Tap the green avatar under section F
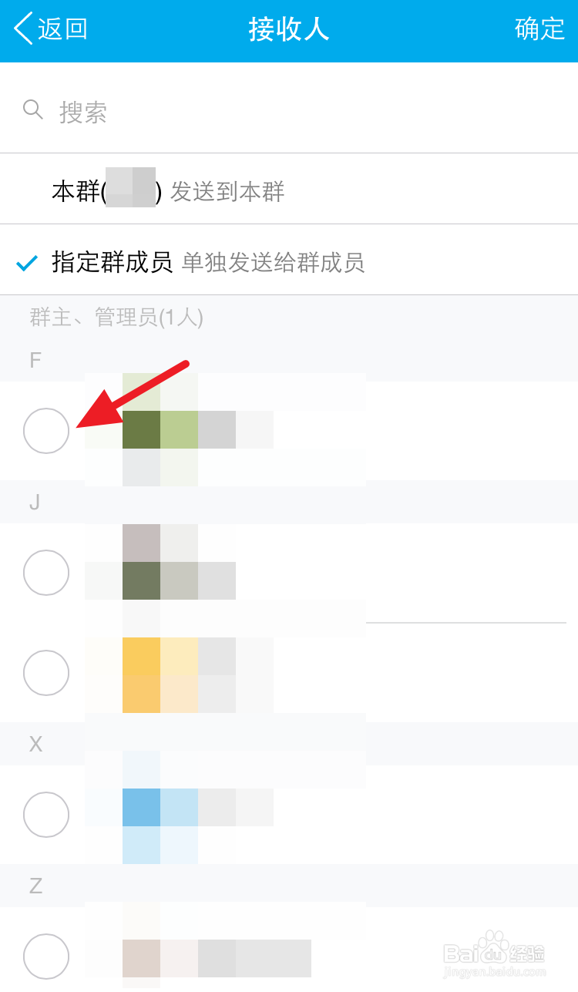 tap(160, 430)
